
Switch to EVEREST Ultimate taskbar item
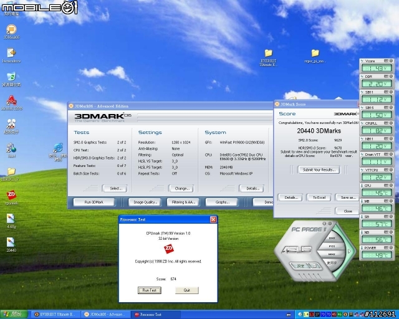coord(55,315)
